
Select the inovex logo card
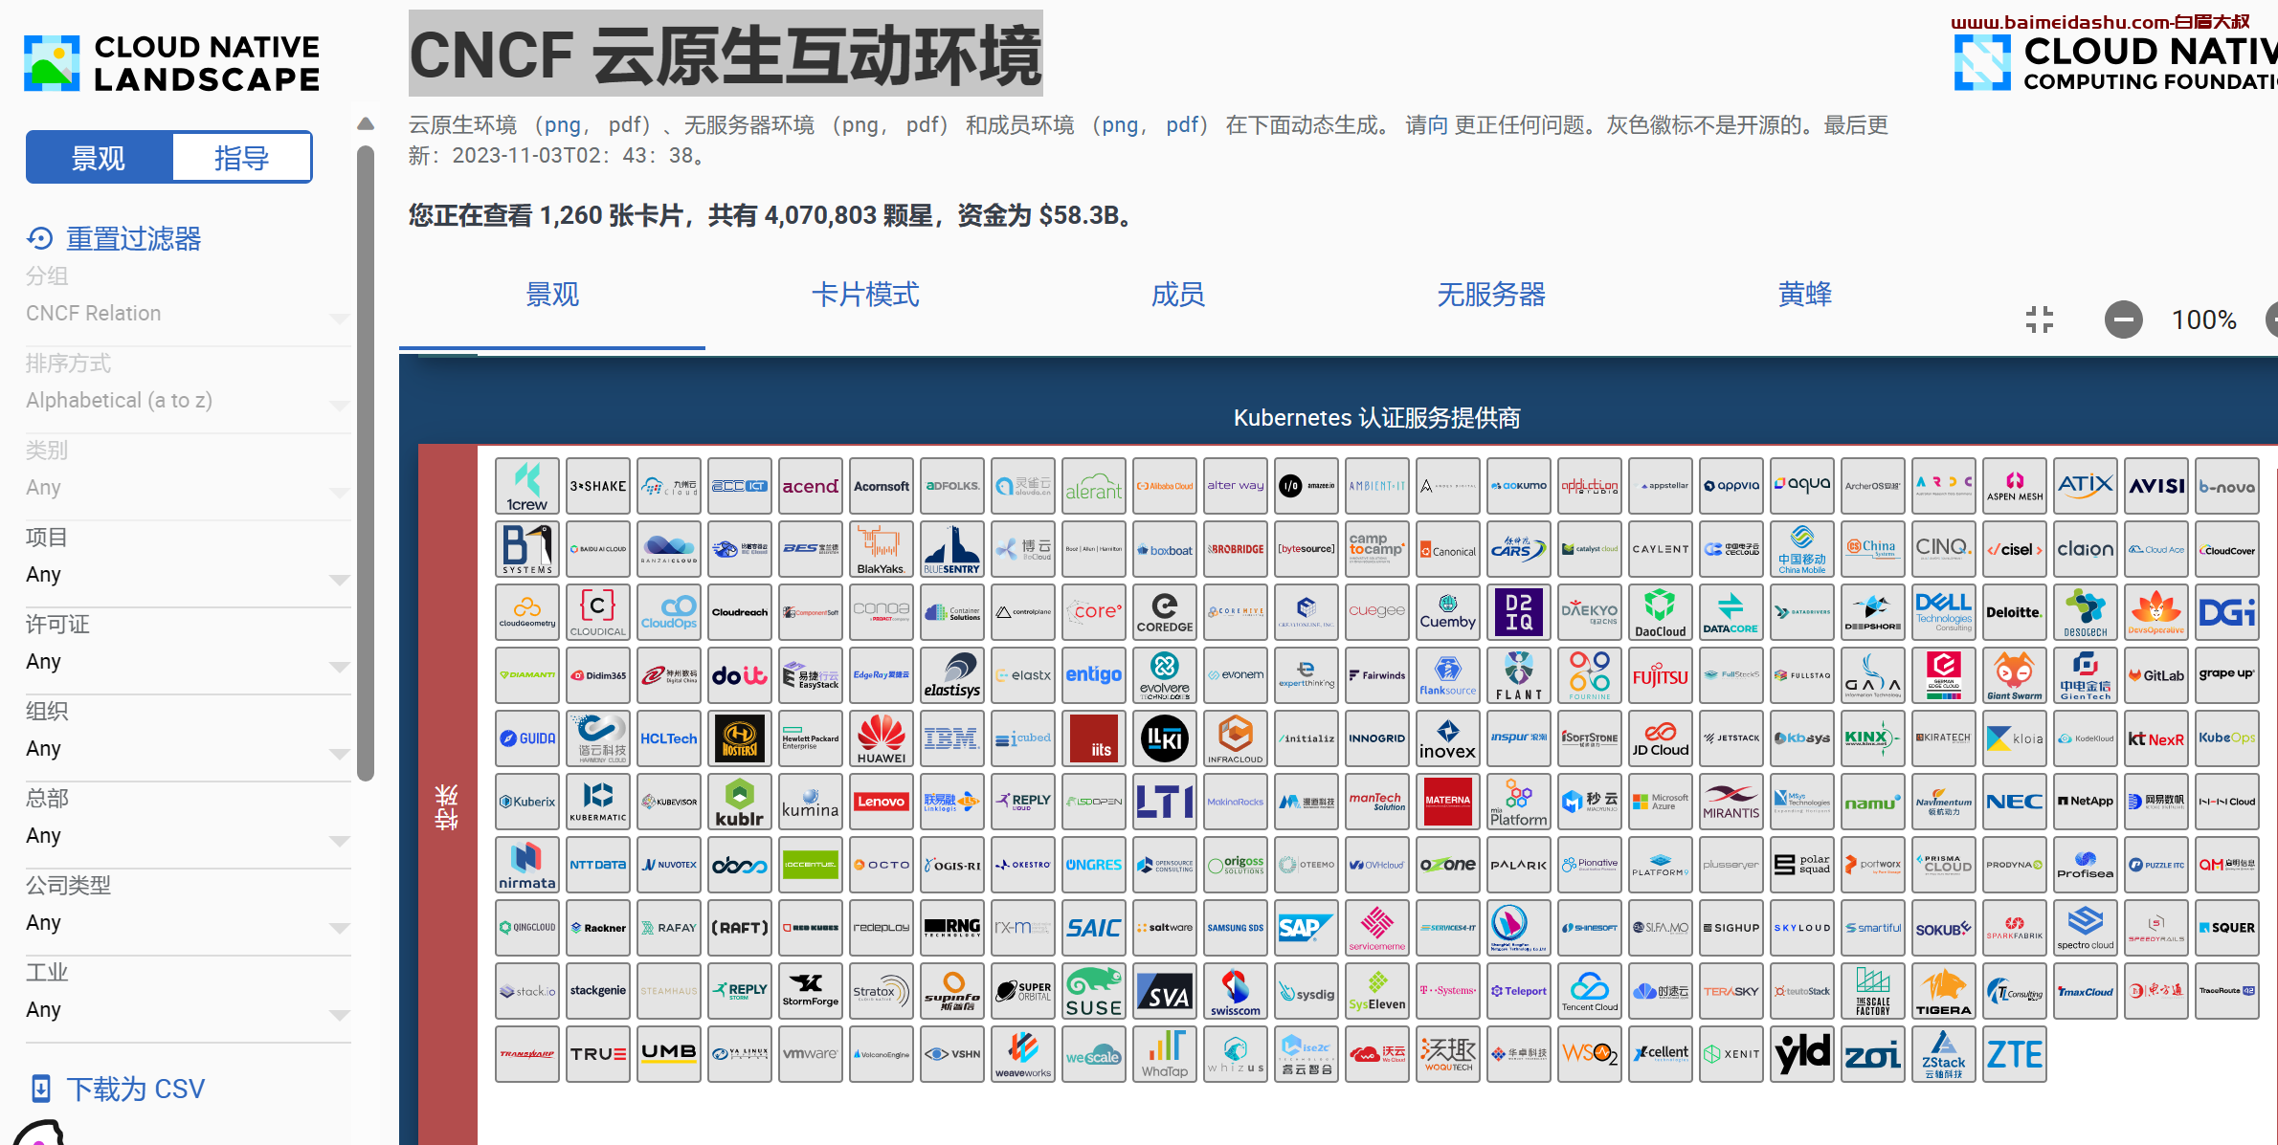click(1448, 738)
